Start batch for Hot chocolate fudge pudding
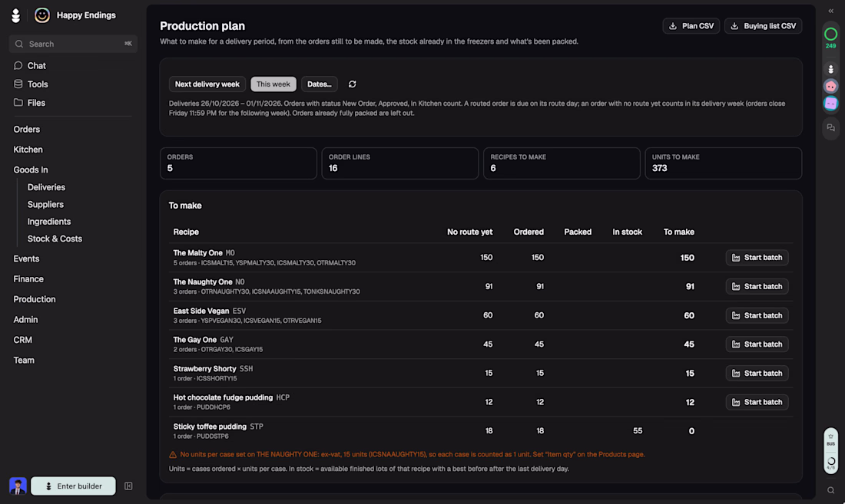 click(x=757, y=402)
